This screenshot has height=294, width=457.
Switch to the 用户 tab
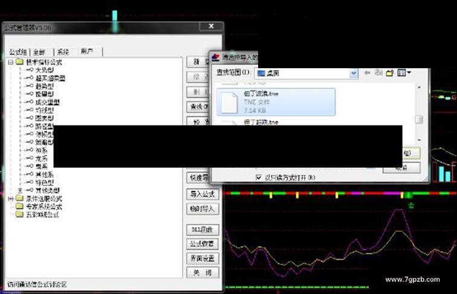pyautogui.click(x=87, y=51)
